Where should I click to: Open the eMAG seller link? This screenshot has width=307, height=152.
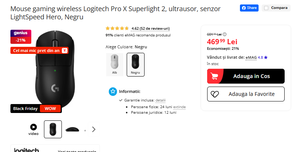251,58
